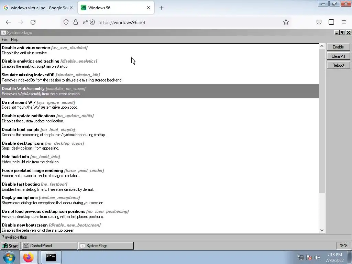The width and height of the screenshot is (352, 264).
Task: Select the Windows 96 tab
Action: [116, 8]
